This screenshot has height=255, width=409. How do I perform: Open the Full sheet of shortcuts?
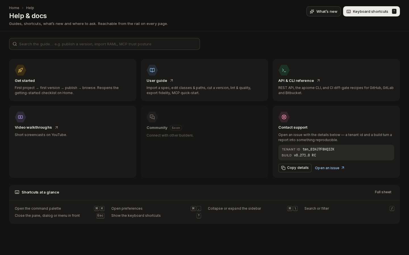tap(383, 192)
